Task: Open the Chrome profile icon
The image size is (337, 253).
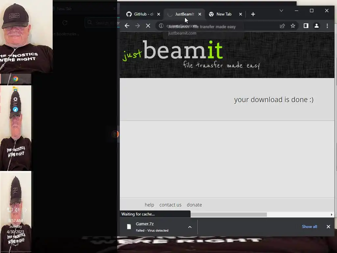Action: [317, 26]
